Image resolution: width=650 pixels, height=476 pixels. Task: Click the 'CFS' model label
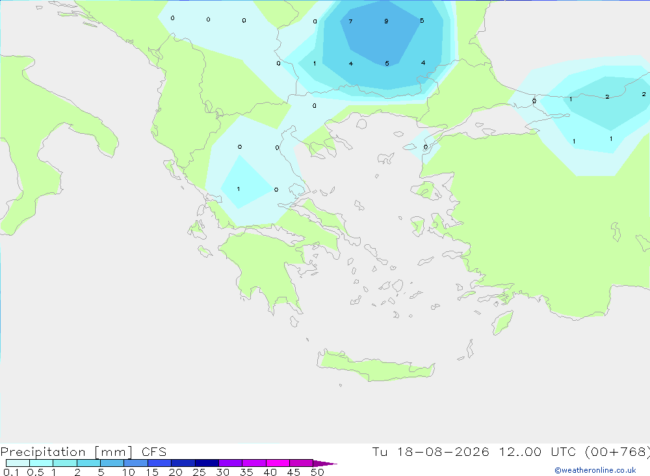[x=154, y=452]
